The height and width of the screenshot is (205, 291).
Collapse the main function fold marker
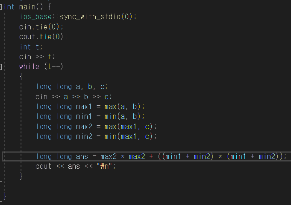(x=0, y=7)
